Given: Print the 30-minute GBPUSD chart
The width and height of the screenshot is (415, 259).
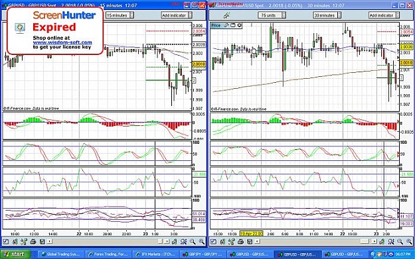Looking at the screenshot, I should 240,241.
